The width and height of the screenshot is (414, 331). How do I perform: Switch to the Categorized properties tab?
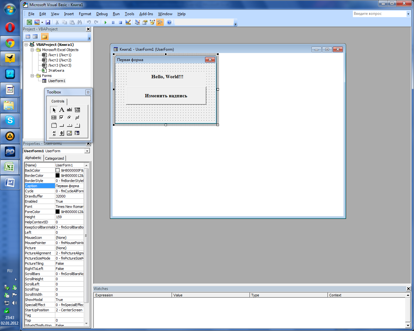point(54,158)
